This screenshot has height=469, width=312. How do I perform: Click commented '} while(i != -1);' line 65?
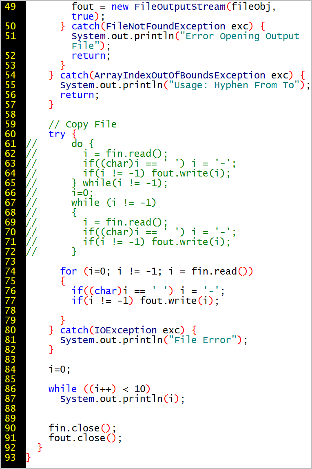(x=119, y=183)
